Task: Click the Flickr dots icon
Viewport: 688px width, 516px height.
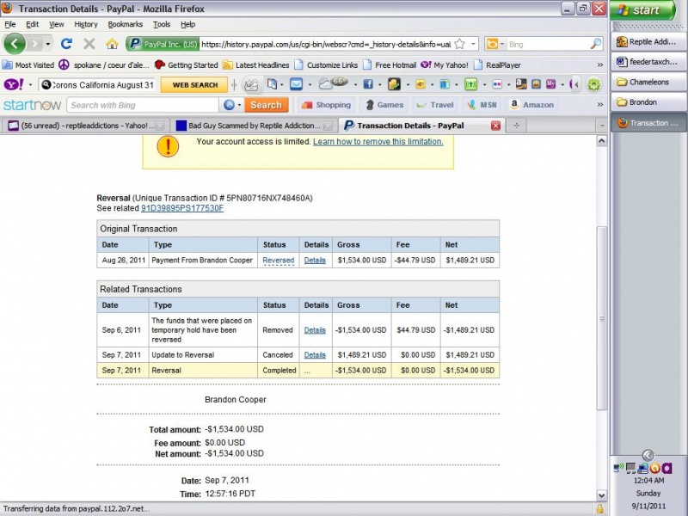Action: pyautogui.click(x=497, y=84)
